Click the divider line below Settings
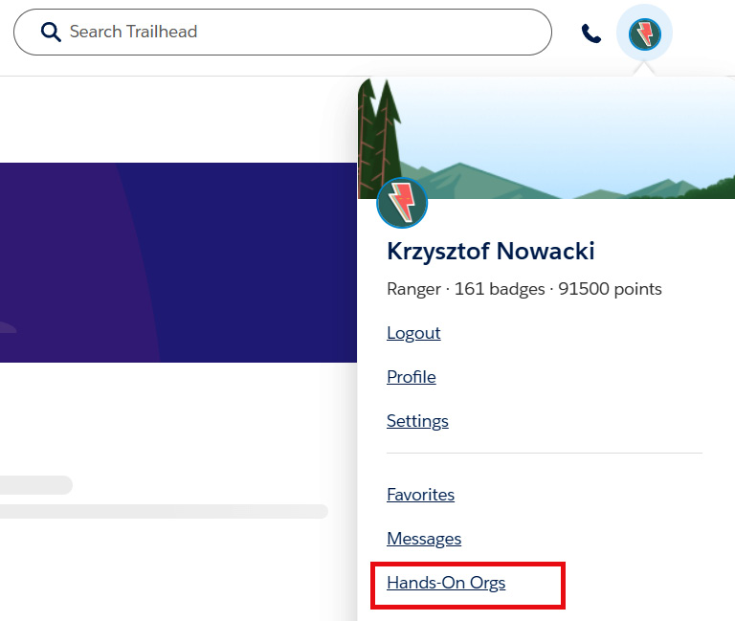 [545, 454]
